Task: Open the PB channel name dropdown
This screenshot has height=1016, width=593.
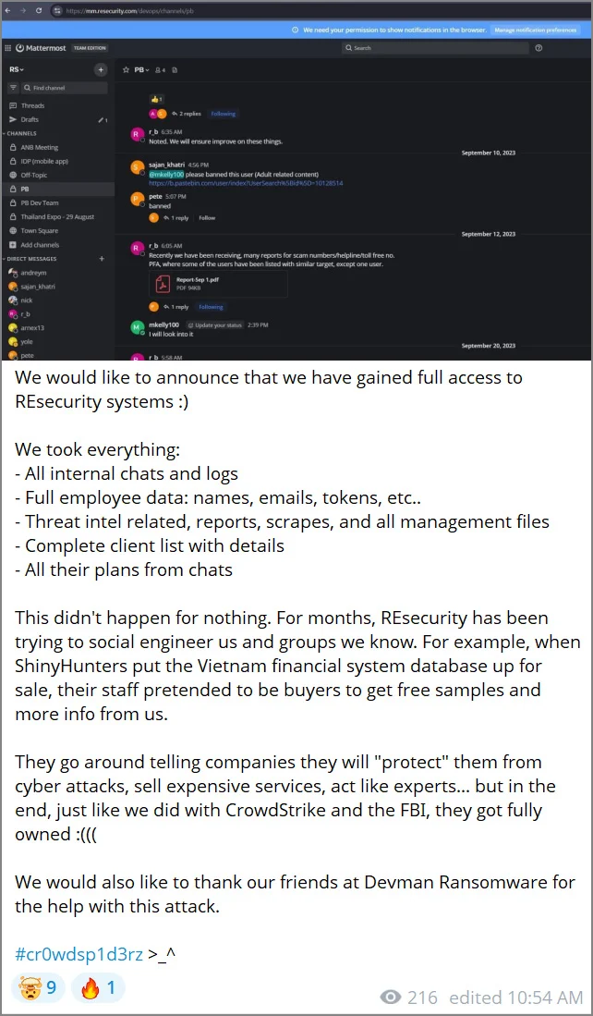Action: (139, 69)
